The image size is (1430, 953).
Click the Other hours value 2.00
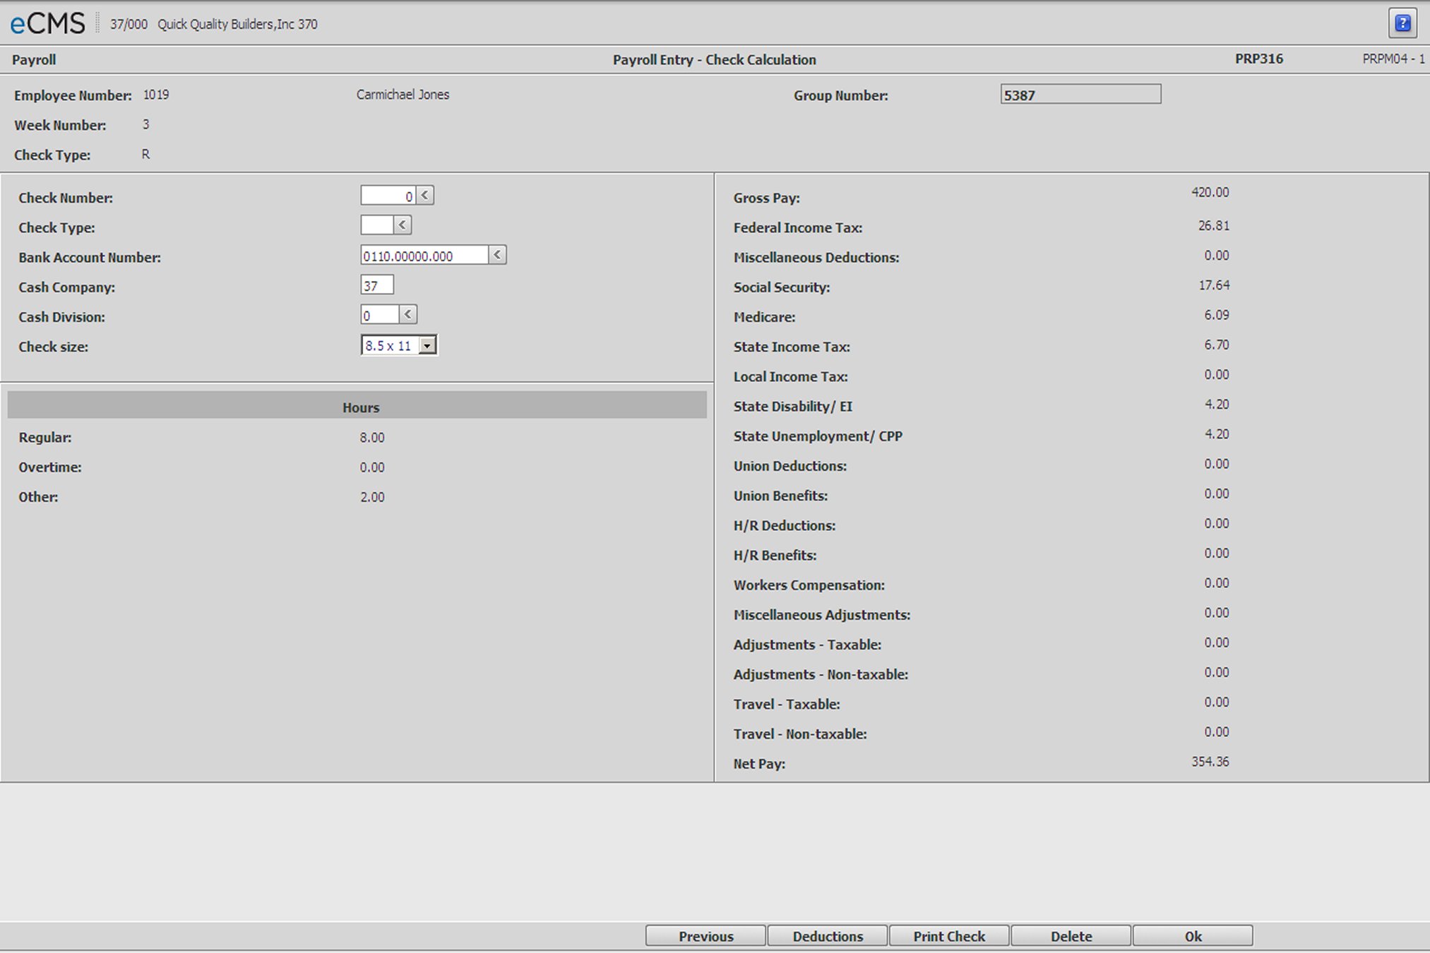(372, 497)
